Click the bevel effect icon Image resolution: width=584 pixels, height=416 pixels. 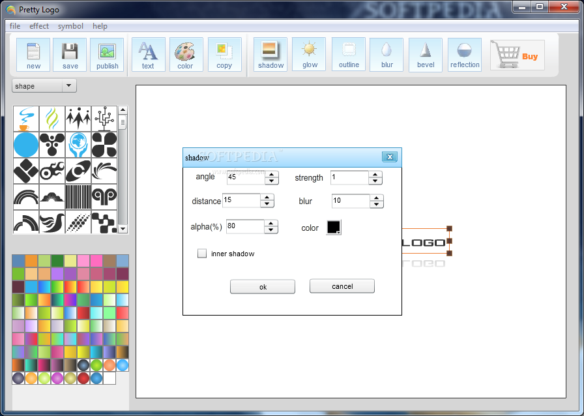point(426,54)
